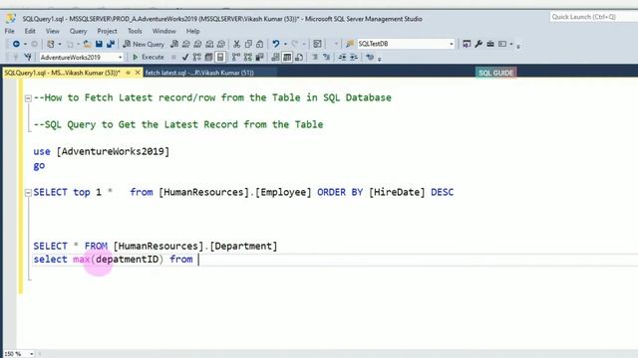Open an Analysis Services DMX Query
Screen dimensions: 638x358
pos(197,44)
